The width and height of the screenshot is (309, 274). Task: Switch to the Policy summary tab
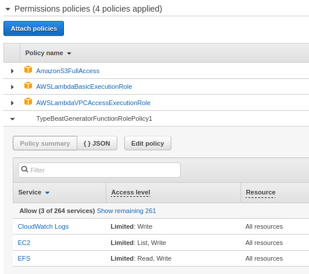(x=45, y=143)
